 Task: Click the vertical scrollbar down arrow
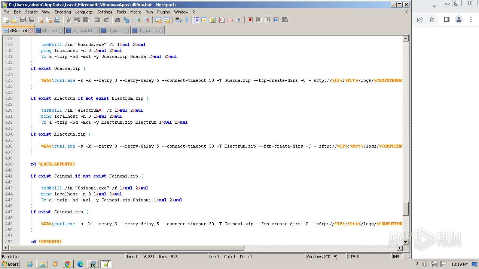point(405,242)
